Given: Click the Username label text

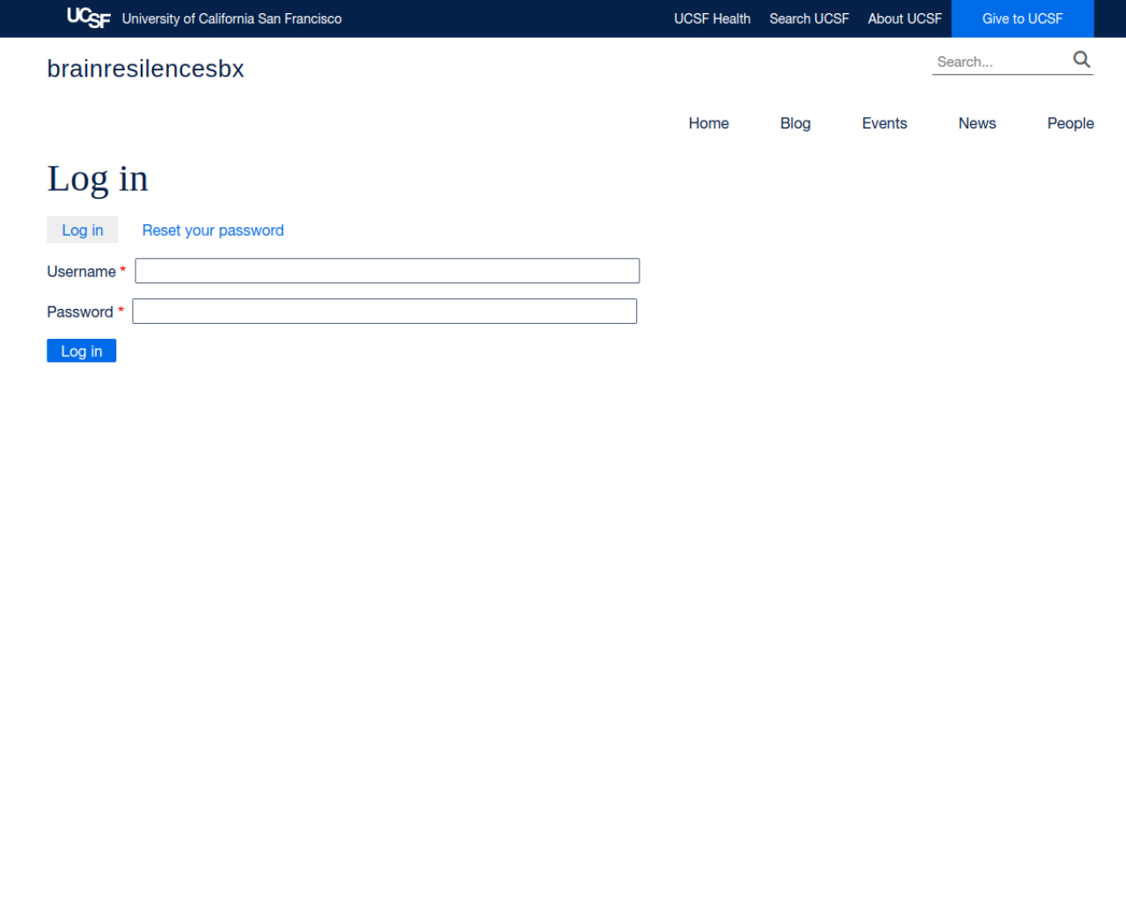Looking at the screenshot, I should [81, 271].
